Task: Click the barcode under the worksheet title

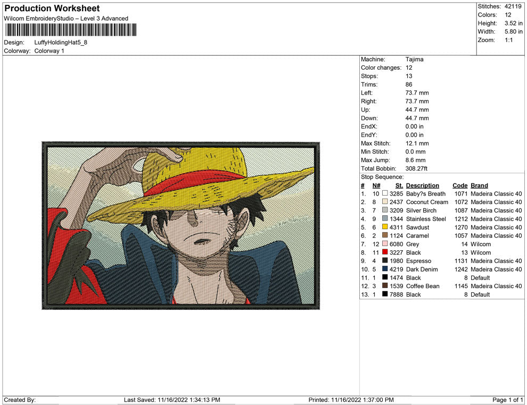Action: [x=71, y=30]
